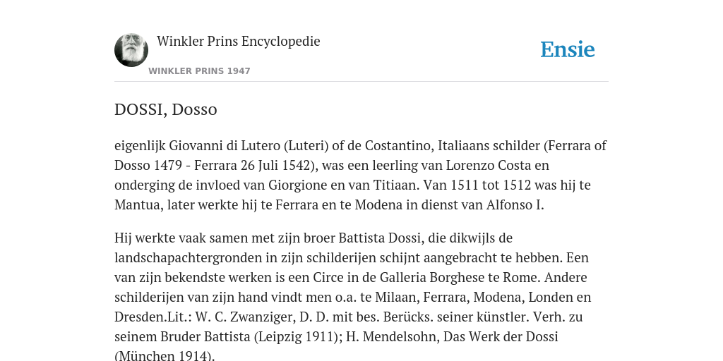
Task: Select the WINKLER PRINS 1947 source label
Action: click(199, 71)
